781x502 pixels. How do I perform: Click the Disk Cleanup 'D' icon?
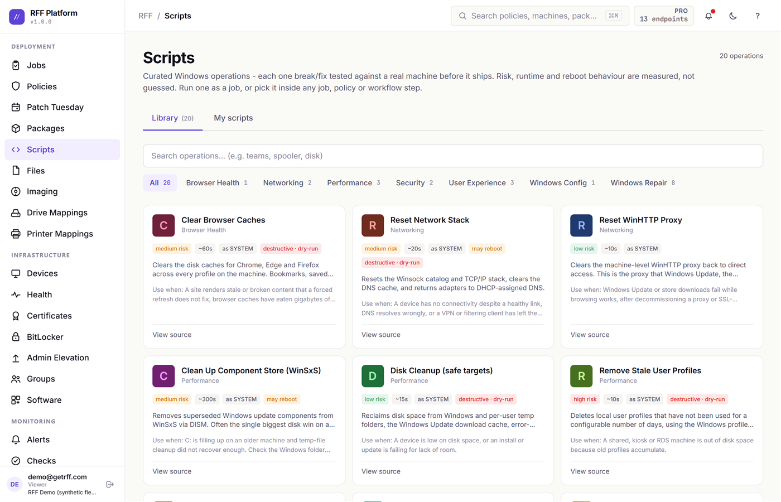point(373,376)
